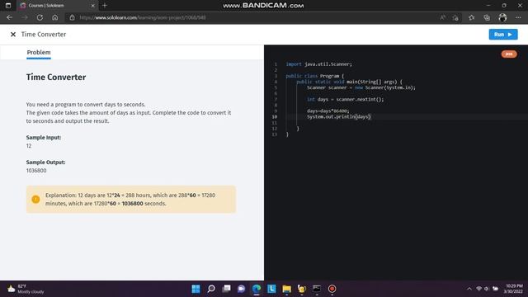The width and height of the screenshot is (528, 297).
Task: Run the Java code
Action: click(503, 35)
